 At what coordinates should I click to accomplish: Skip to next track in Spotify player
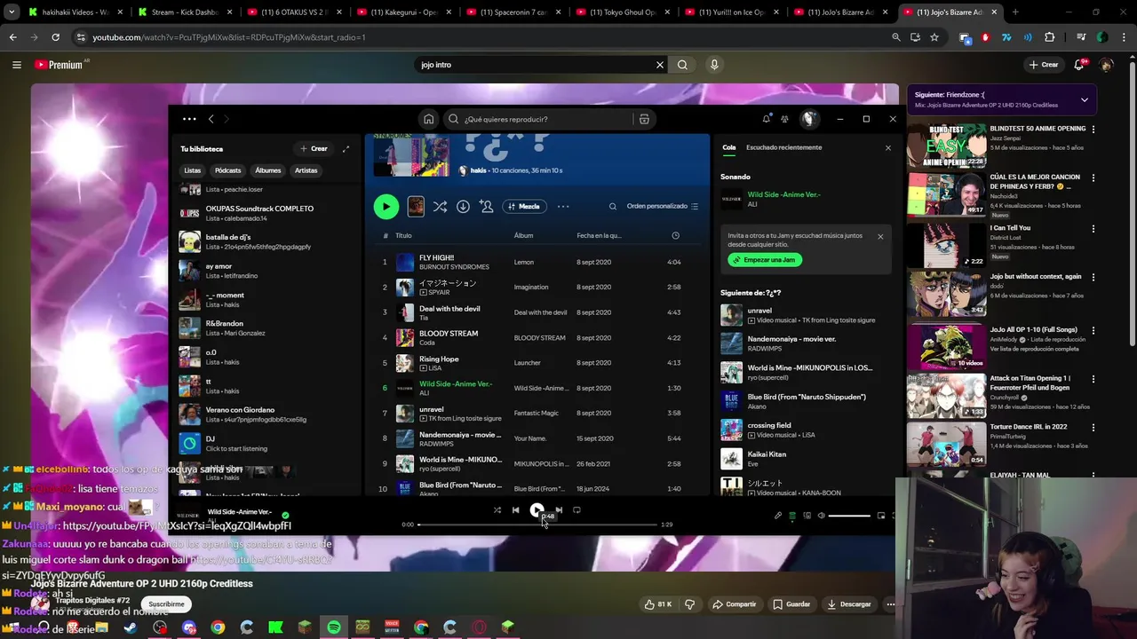[x=559, y=510]
